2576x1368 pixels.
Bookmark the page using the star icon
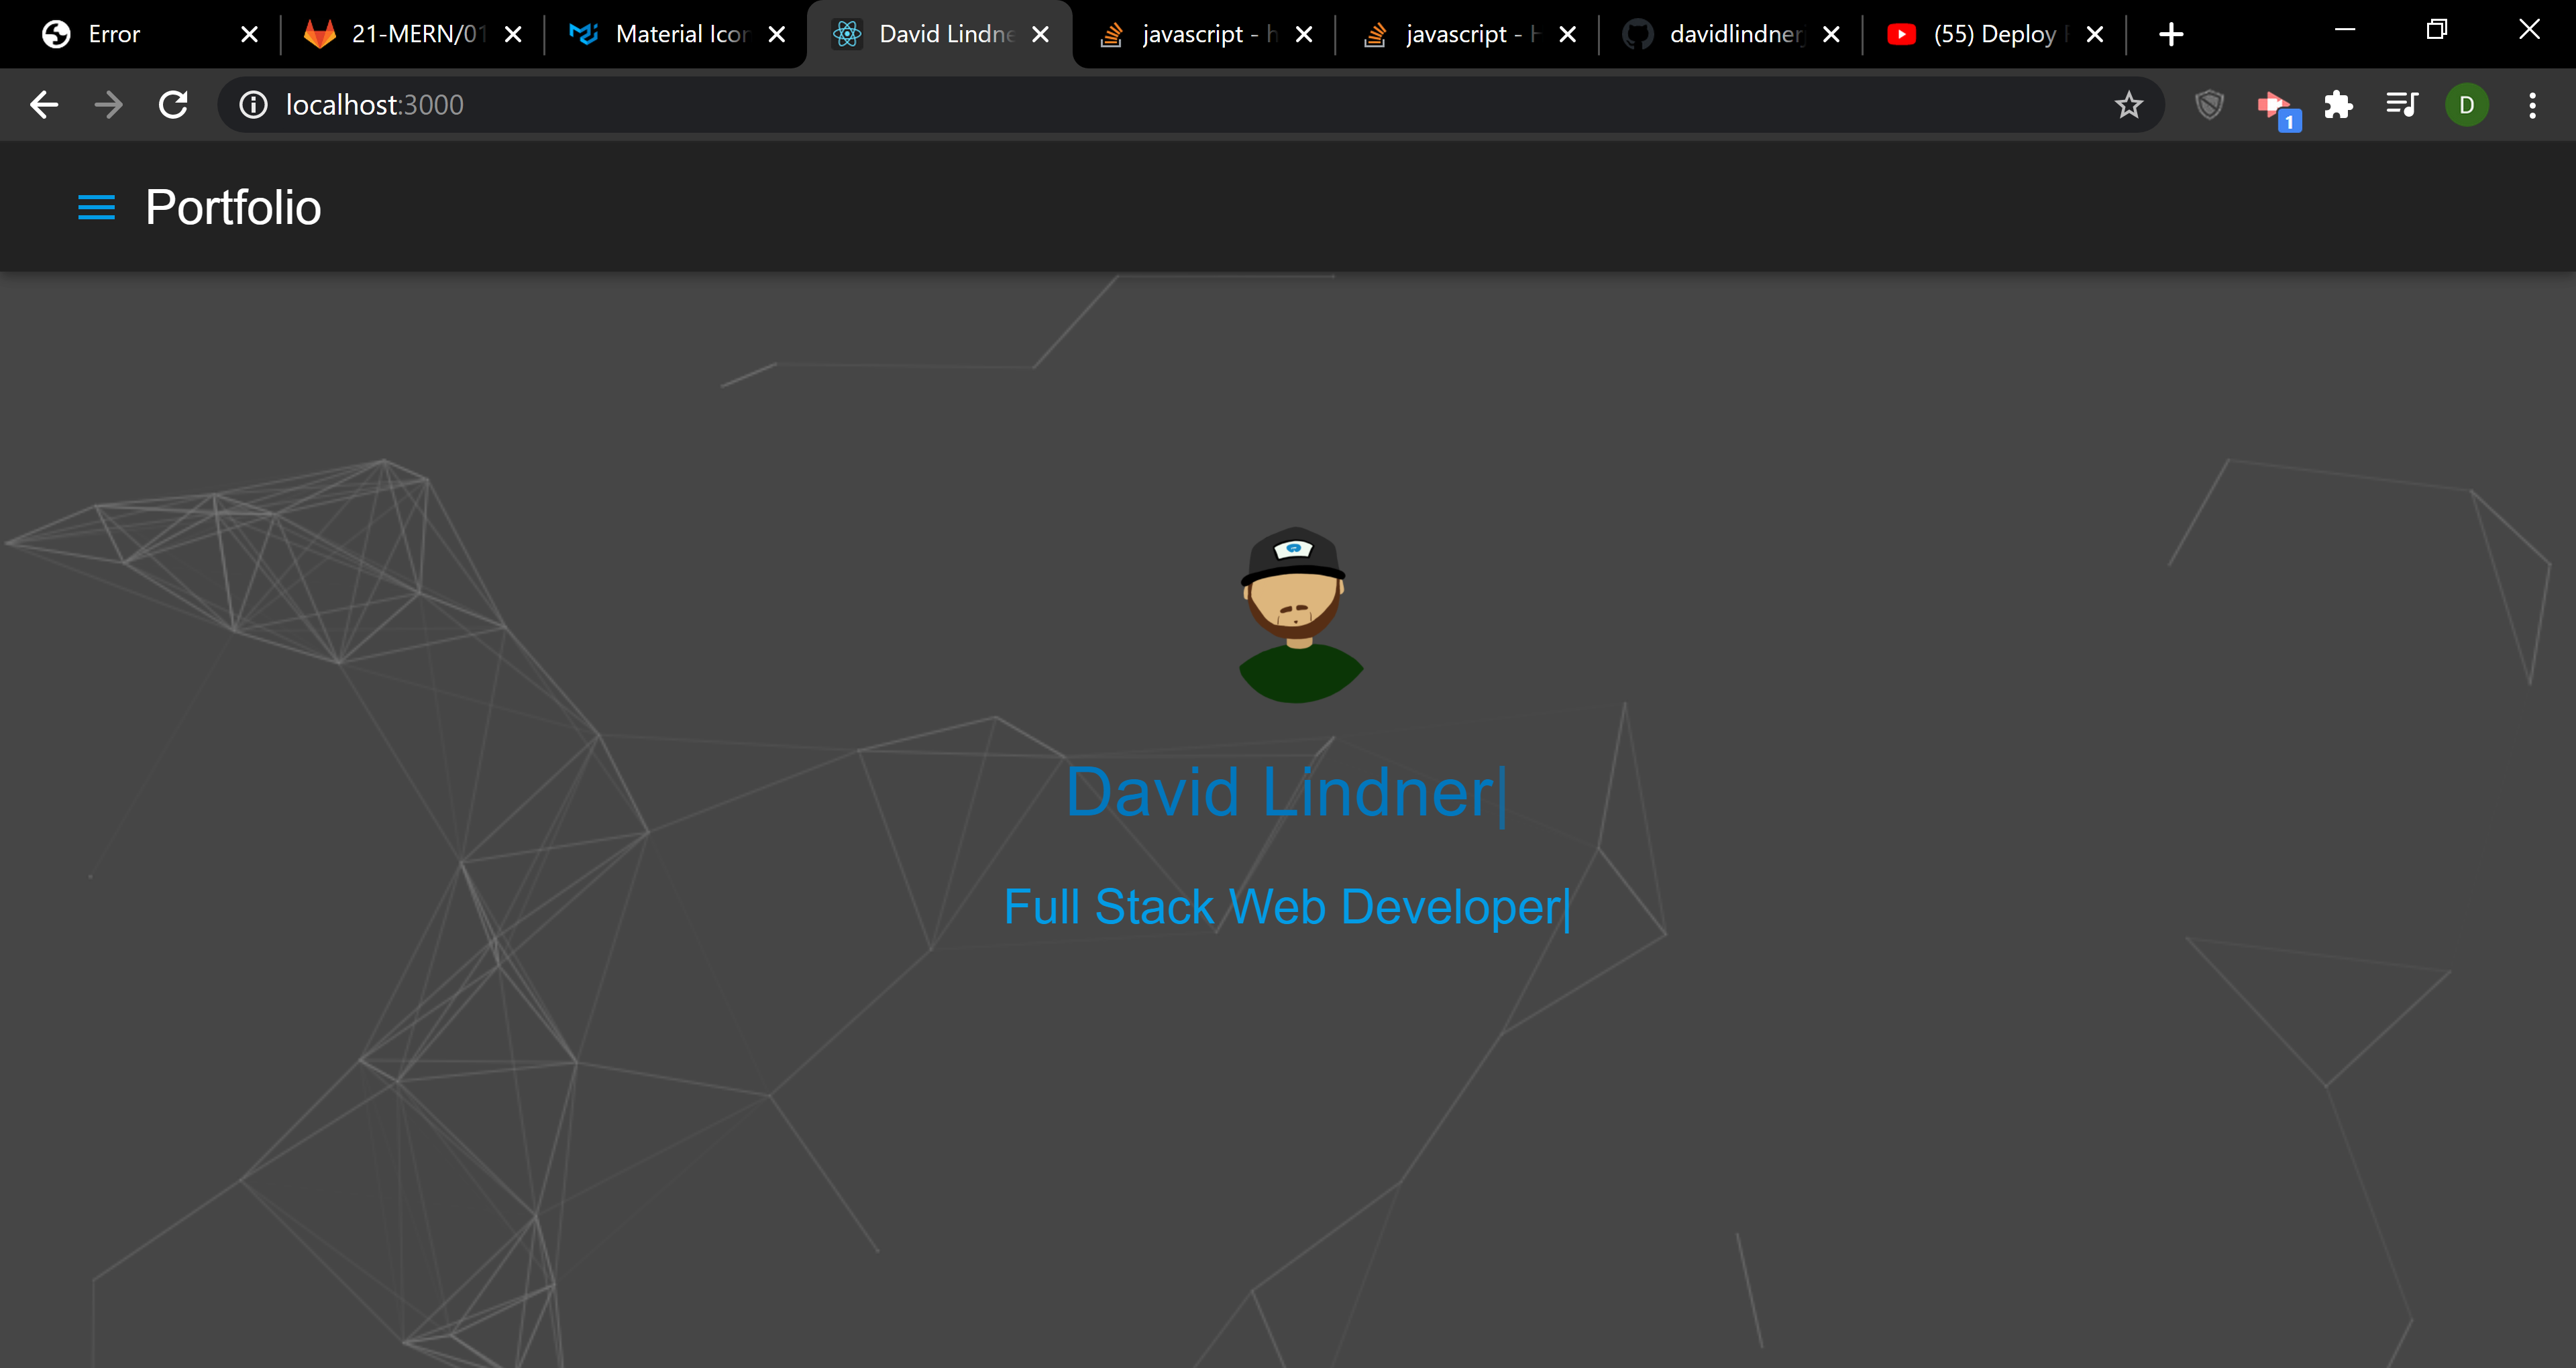pyautogui.click(x=2129, y=104)
